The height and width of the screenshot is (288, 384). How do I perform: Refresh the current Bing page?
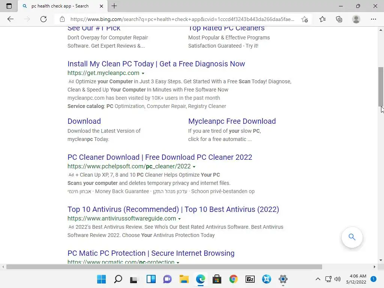click(x=43, y=19)
